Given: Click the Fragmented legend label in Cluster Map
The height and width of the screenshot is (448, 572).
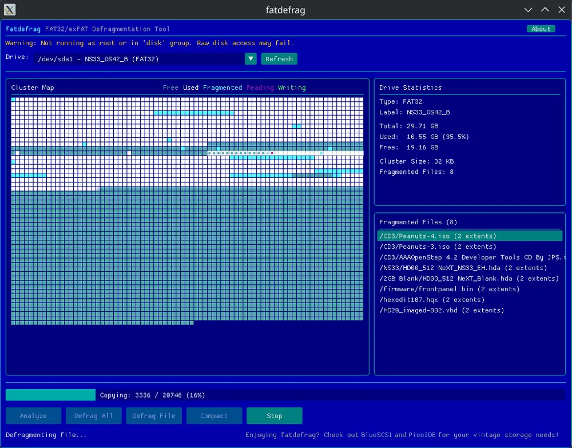Looking at the screenshot, I should tap(223, 88).
